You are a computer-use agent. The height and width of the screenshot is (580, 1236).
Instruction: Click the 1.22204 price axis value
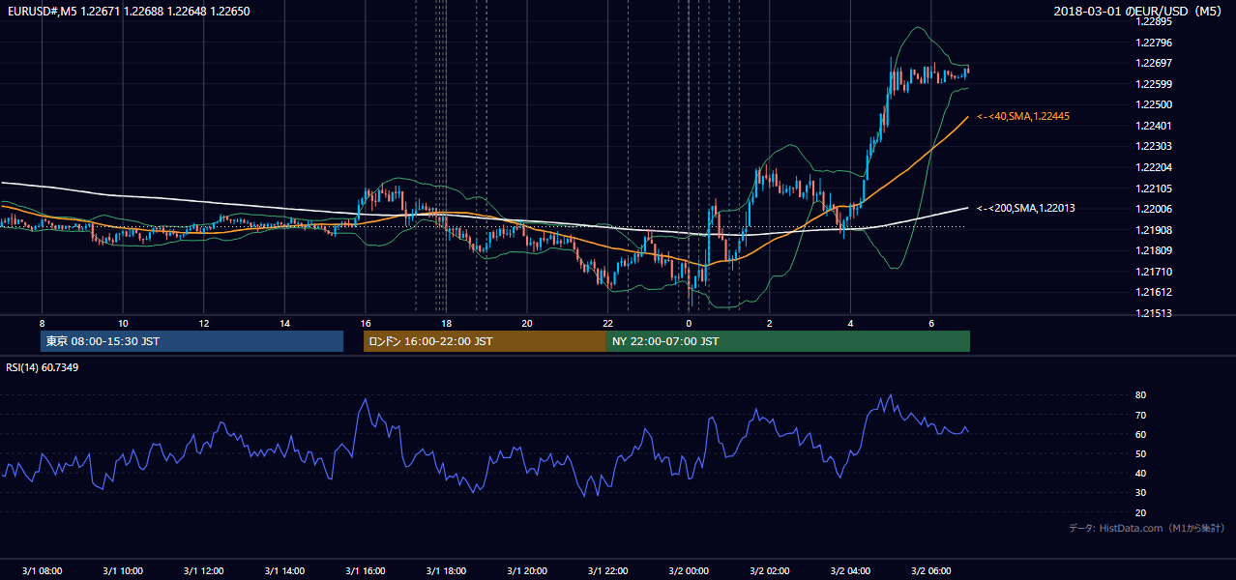[1153, 167]
